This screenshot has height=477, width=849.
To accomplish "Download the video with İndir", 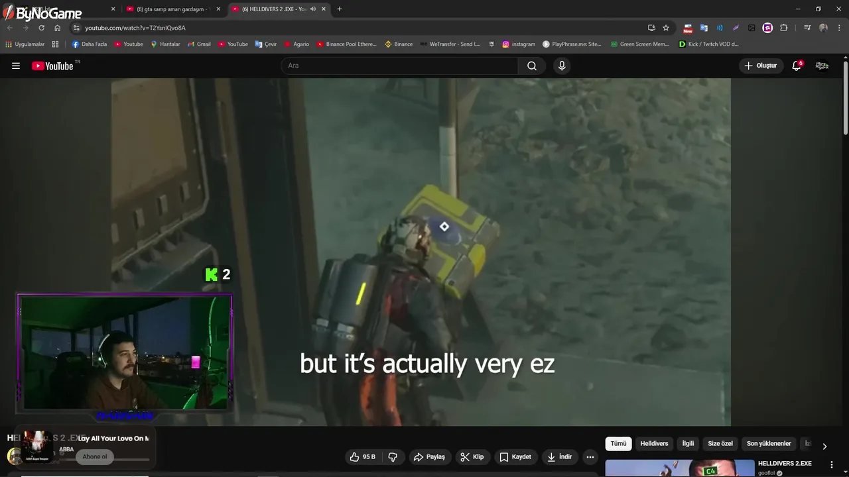I will click(559, 457).
